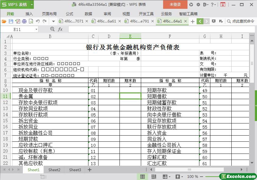257x180 pixels.
Task: Click the export to PDF icon
Action: coord(18,21)
